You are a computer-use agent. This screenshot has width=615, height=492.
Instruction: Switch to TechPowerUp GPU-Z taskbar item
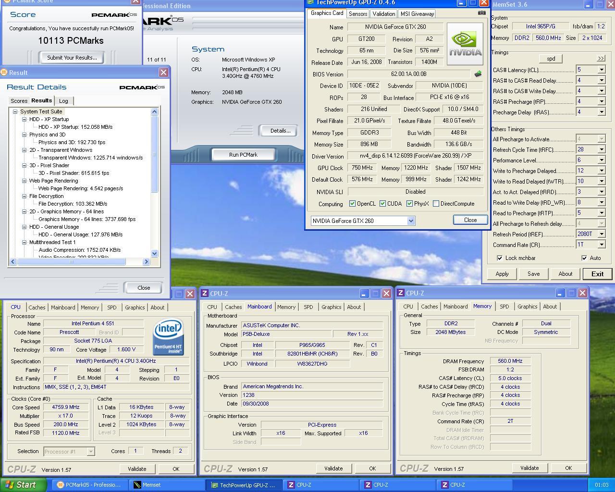[245, 485]
